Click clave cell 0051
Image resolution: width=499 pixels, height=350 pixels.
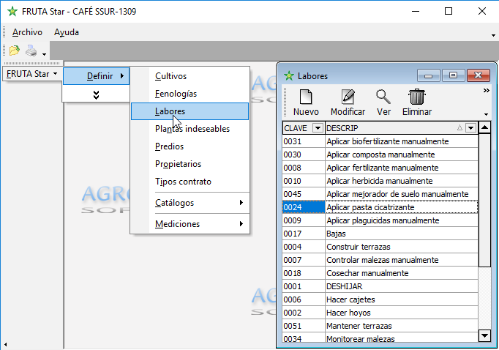[x=304, y=326]
